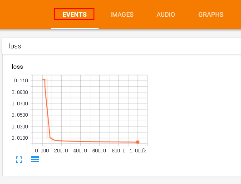
Task: Click the loss chart title text
Action: pos(17,66)
